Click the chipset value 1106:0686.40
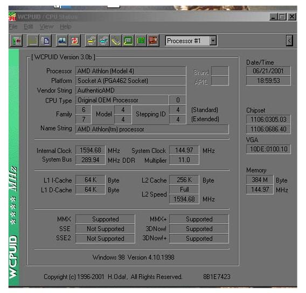This screenshot has width=306, height=293. (x=268, y=129)
